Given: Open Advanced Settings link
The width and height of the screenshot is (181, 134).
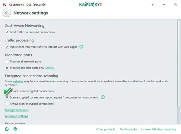Looking at the screenshot, I should click(16, 116).
